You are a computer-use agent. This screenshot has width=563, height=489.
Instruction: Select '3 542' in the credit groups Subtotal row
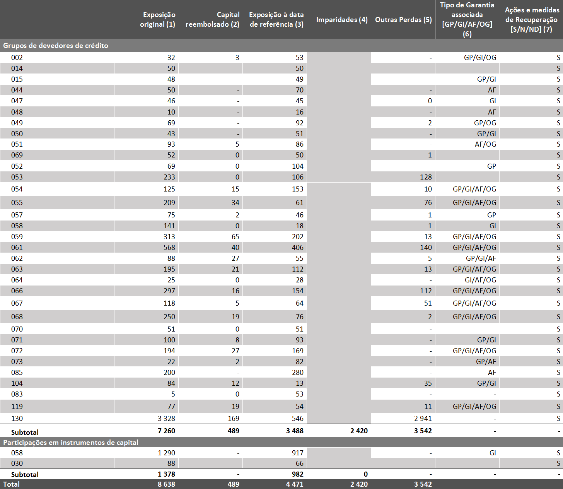tap(423, 431)
